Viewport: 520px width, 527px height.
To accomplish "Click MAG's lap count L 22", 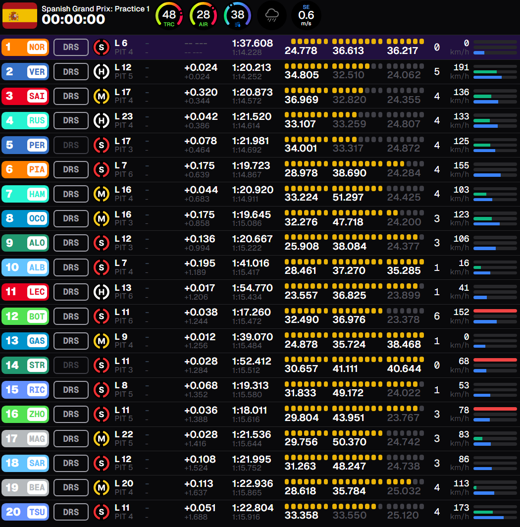I will pos(123,434).
